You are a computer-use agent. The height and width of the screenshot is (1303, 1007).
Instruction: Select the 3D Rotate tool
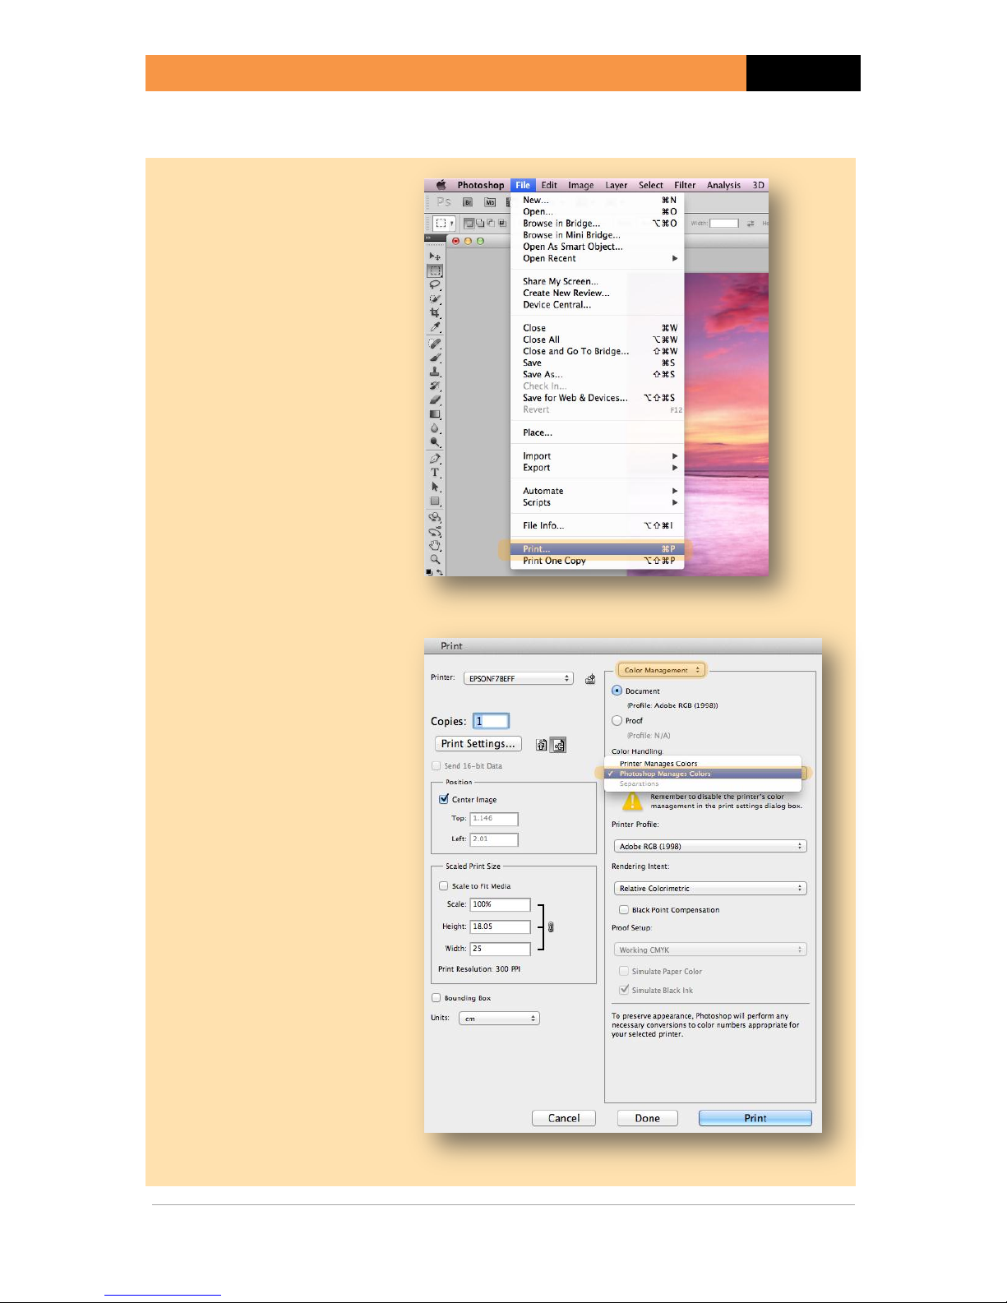pyautogui.click(x=435, y=517)
